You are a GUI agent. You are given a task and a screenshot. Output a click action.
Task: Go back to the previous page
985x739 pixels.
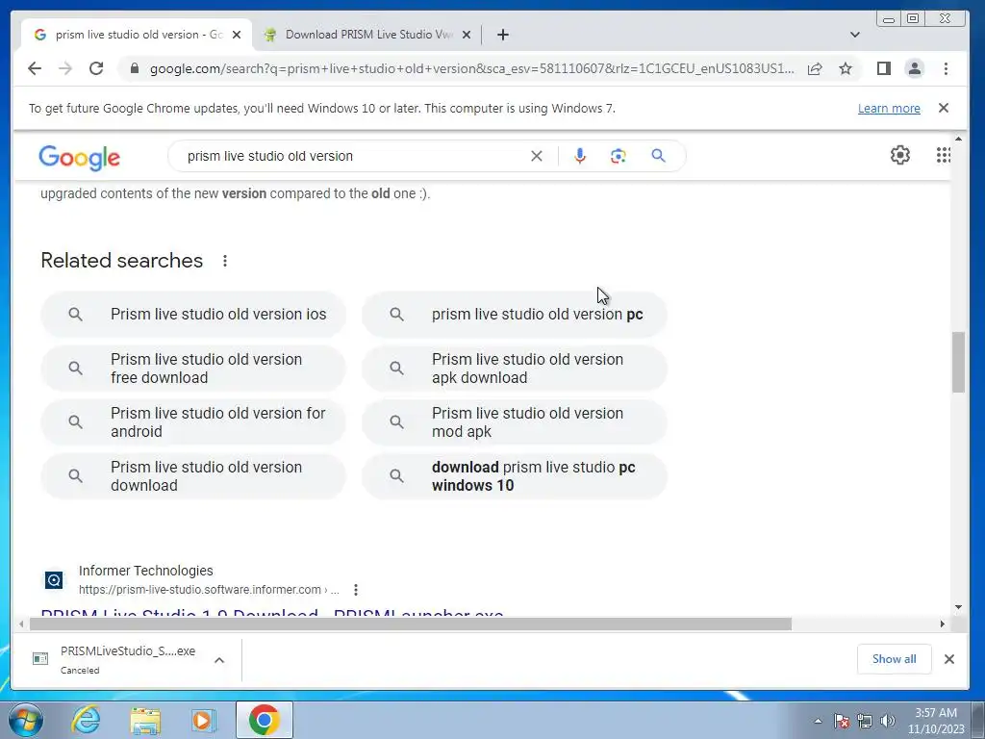click(35, 68)
